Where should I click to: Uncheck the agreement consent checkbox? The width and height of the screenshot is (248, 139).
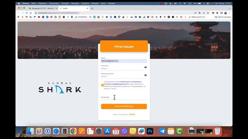102,85
